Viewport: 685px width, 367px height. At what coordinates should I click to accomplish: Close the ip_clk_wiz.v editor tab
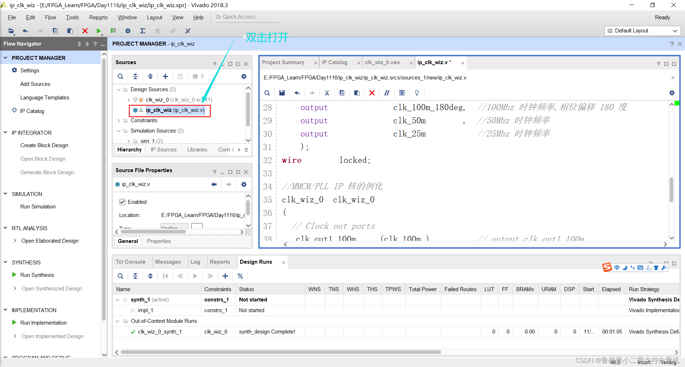click(463, 63)
